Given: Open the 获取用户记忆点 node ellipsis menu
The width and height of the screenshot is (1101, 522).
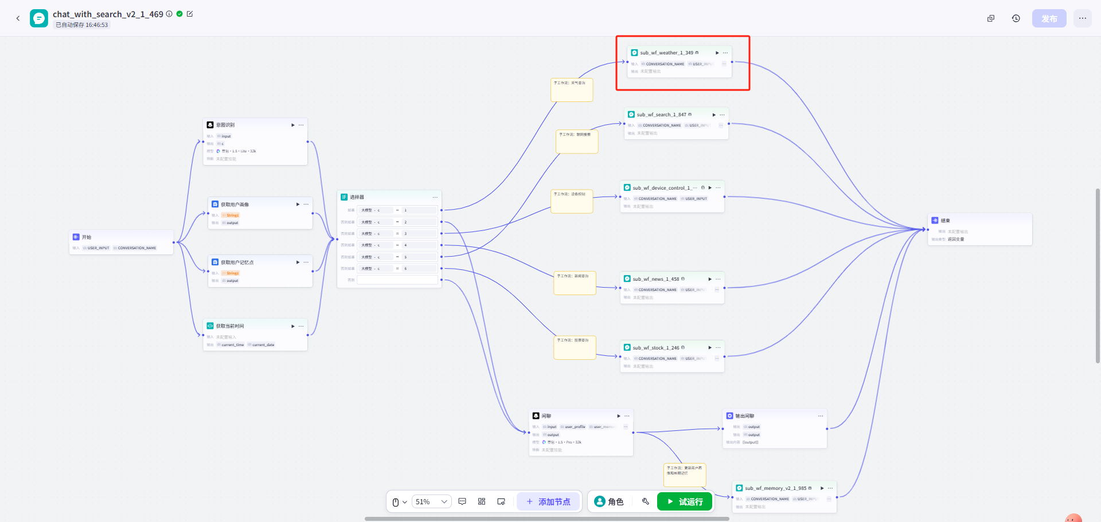Looking at the screenshot, I should [x=306, y=262].
